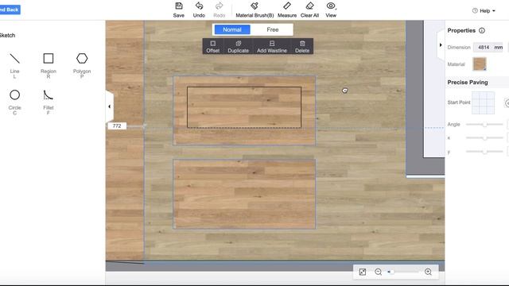Click the 772 dimension label

[x=117, y=126]
